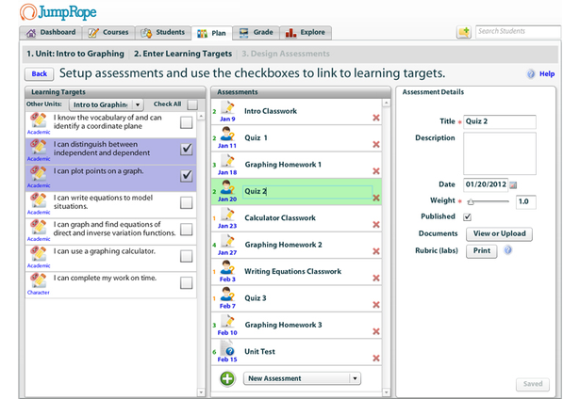Viewport: 580px width, 399px height.
Task: Delete the Quiz 3 assessment
Action: [375, 305]
